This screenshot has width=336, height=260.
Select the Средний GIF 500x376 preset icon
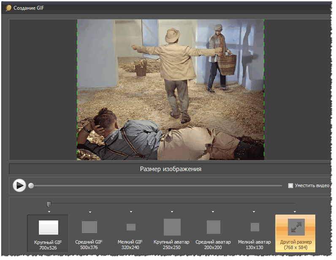click(x=89, y=227)
